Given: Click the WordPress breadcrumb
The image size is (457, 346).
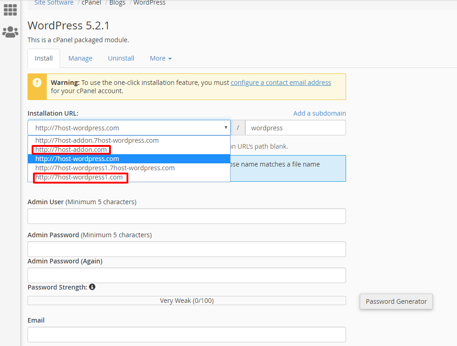Looking at the screenshot, I should click(x=149, y=3).
